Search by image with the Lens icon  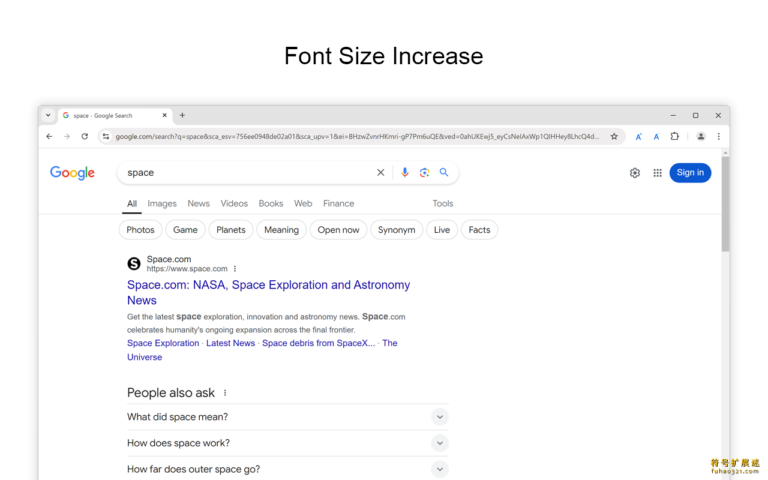click(424, 173)
